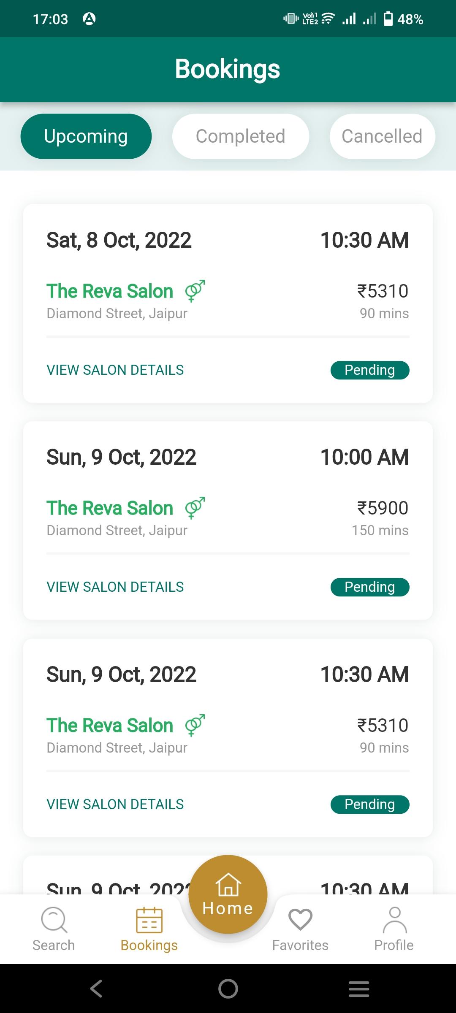Tap the round Home button

click(228, 894)
